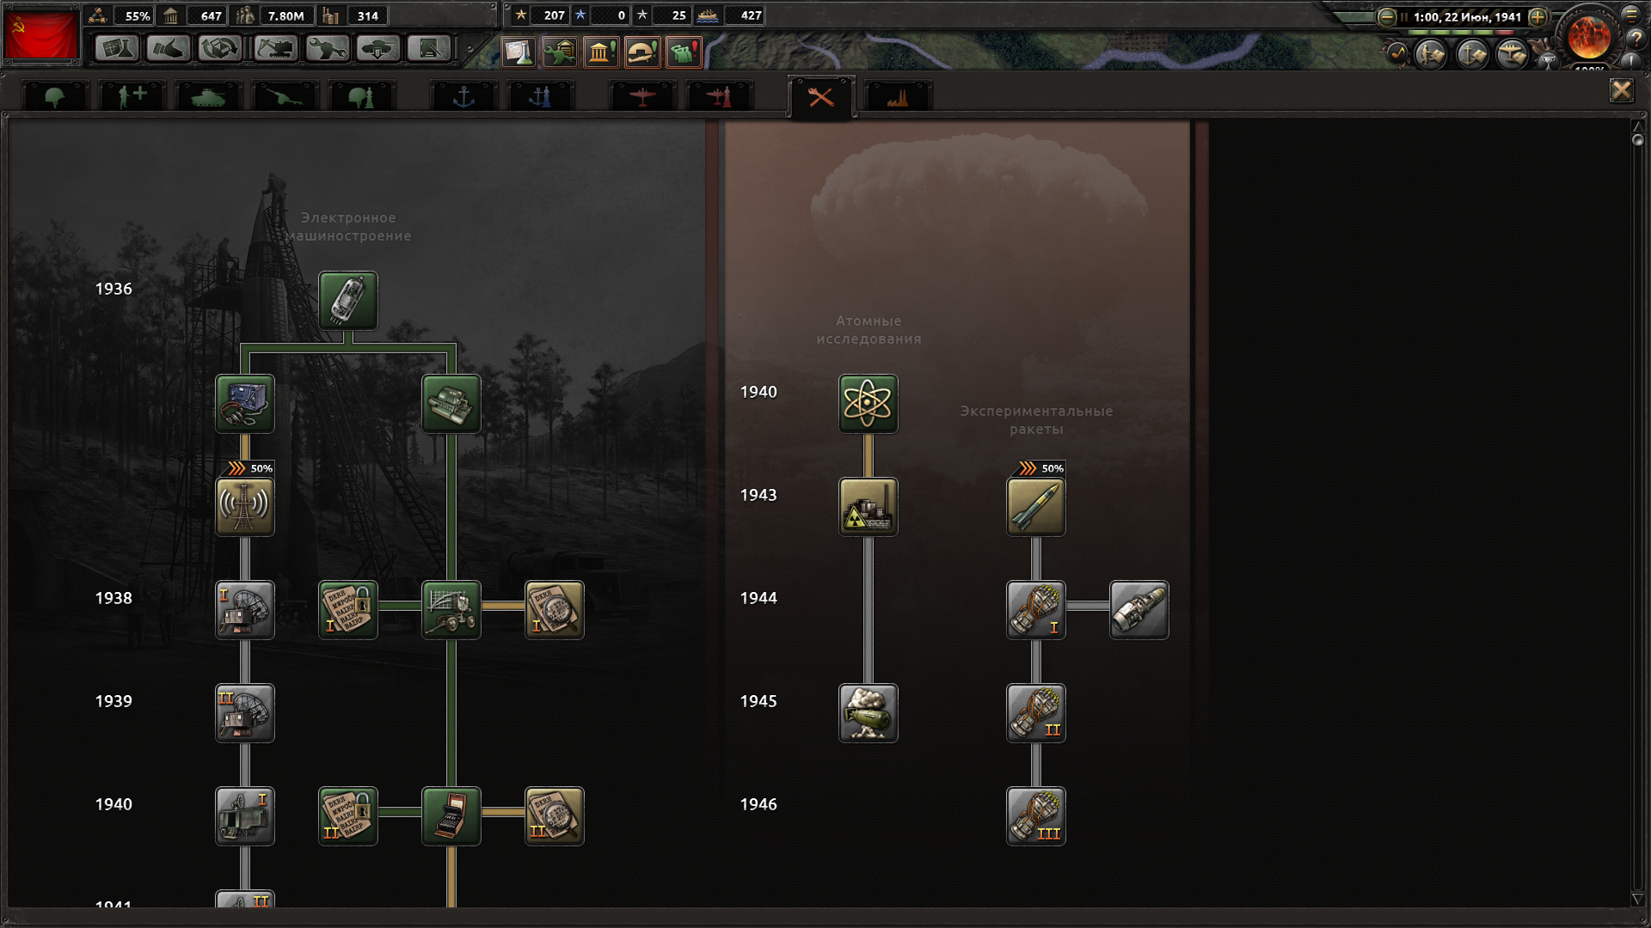Close the research window
This screenshot has width=1651, height=928.
1622,90
